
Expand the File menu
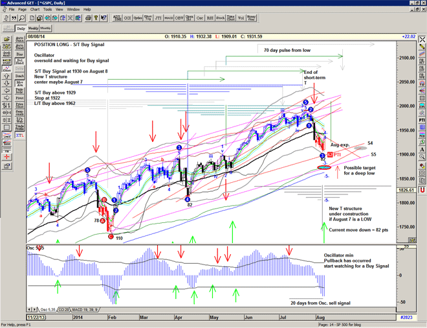[x=12, y=10]
